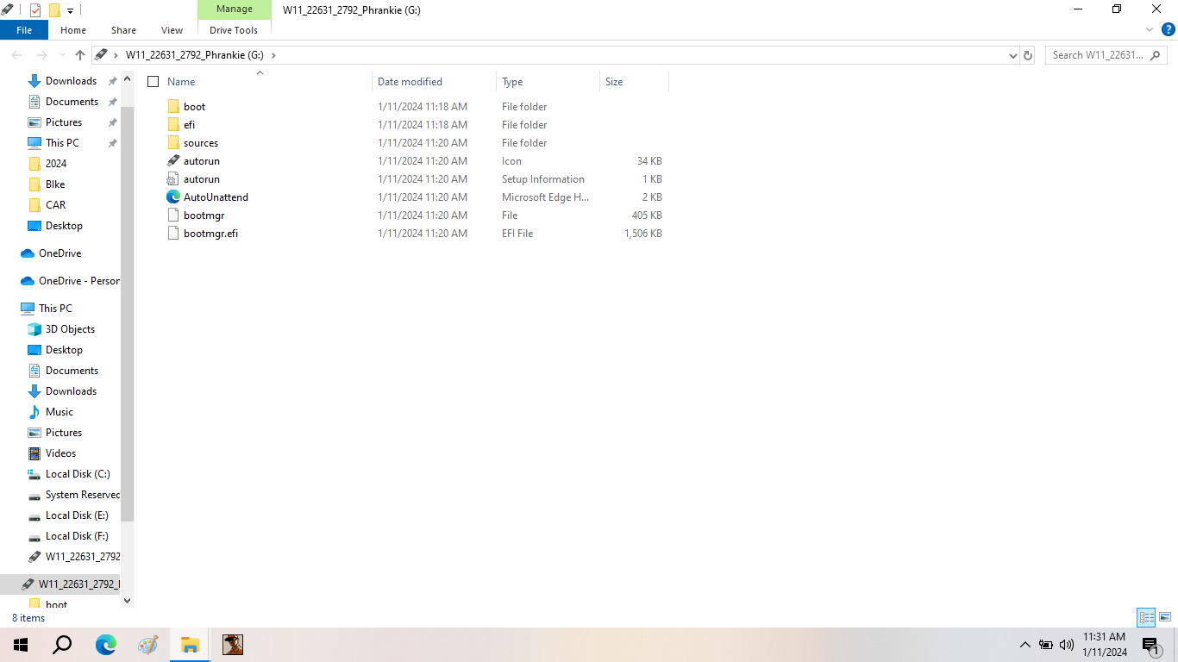Open Local Disk (F:) in navigation pane
Screen dimensions: 1178x662
(77, 536)
